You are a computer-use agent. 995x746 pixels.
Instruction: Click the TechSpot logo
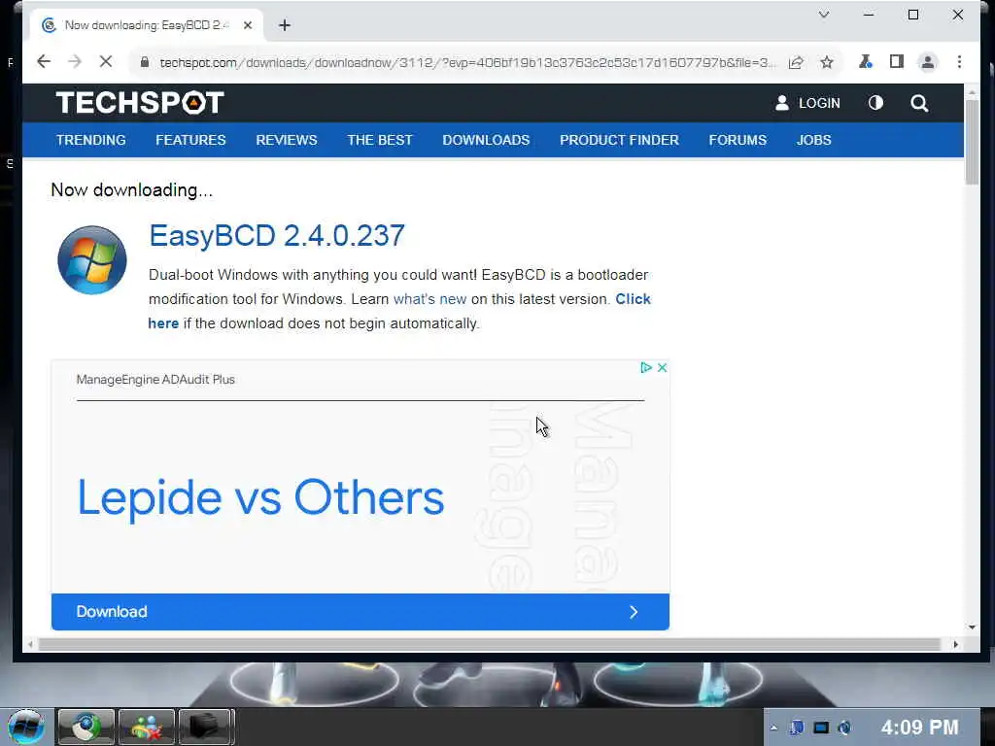(140, 103)
